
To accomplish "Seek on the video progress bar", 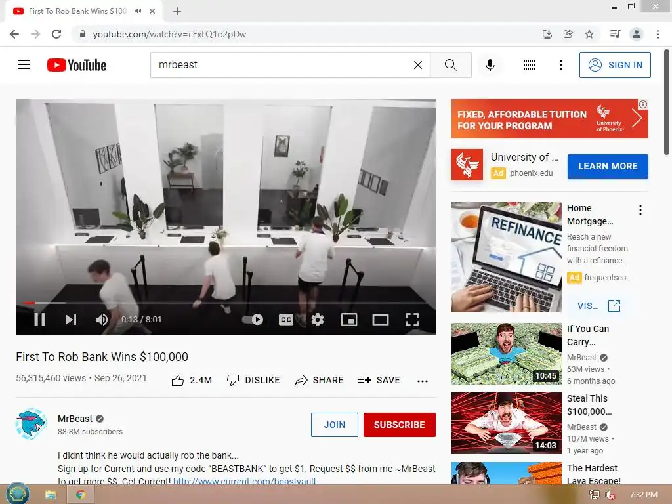I will [226, 303].
